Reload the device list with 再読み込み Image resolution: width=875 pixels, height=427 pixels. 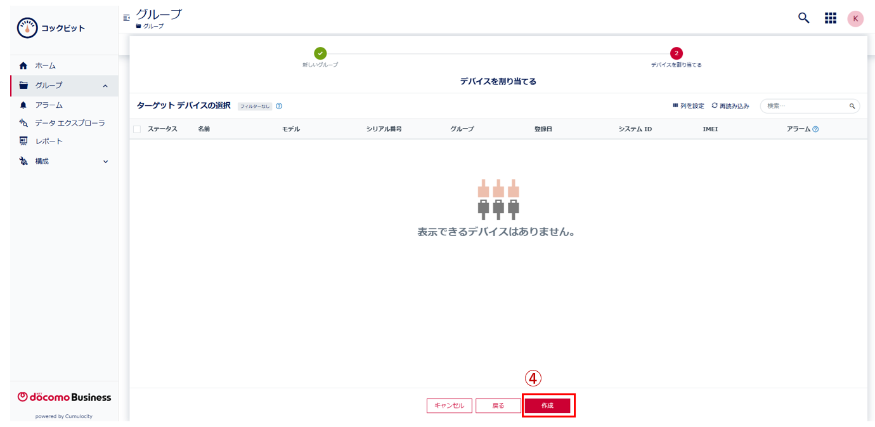(732, 106)
